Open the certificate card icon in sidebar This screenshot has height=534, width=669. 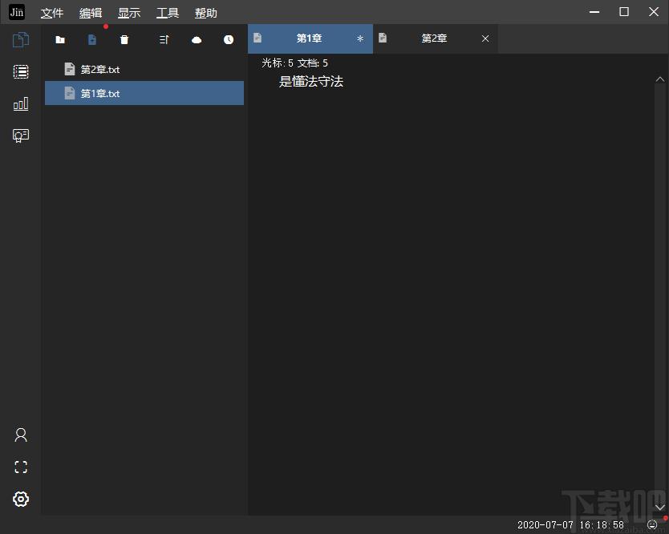click(x=20, y=136)
